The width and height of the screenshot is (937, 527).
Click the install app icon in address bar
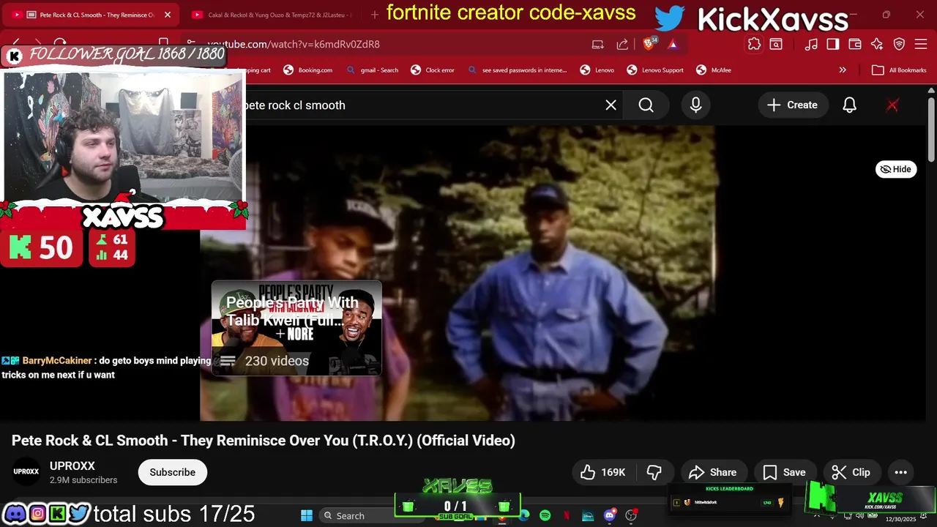tap(597, 44)
